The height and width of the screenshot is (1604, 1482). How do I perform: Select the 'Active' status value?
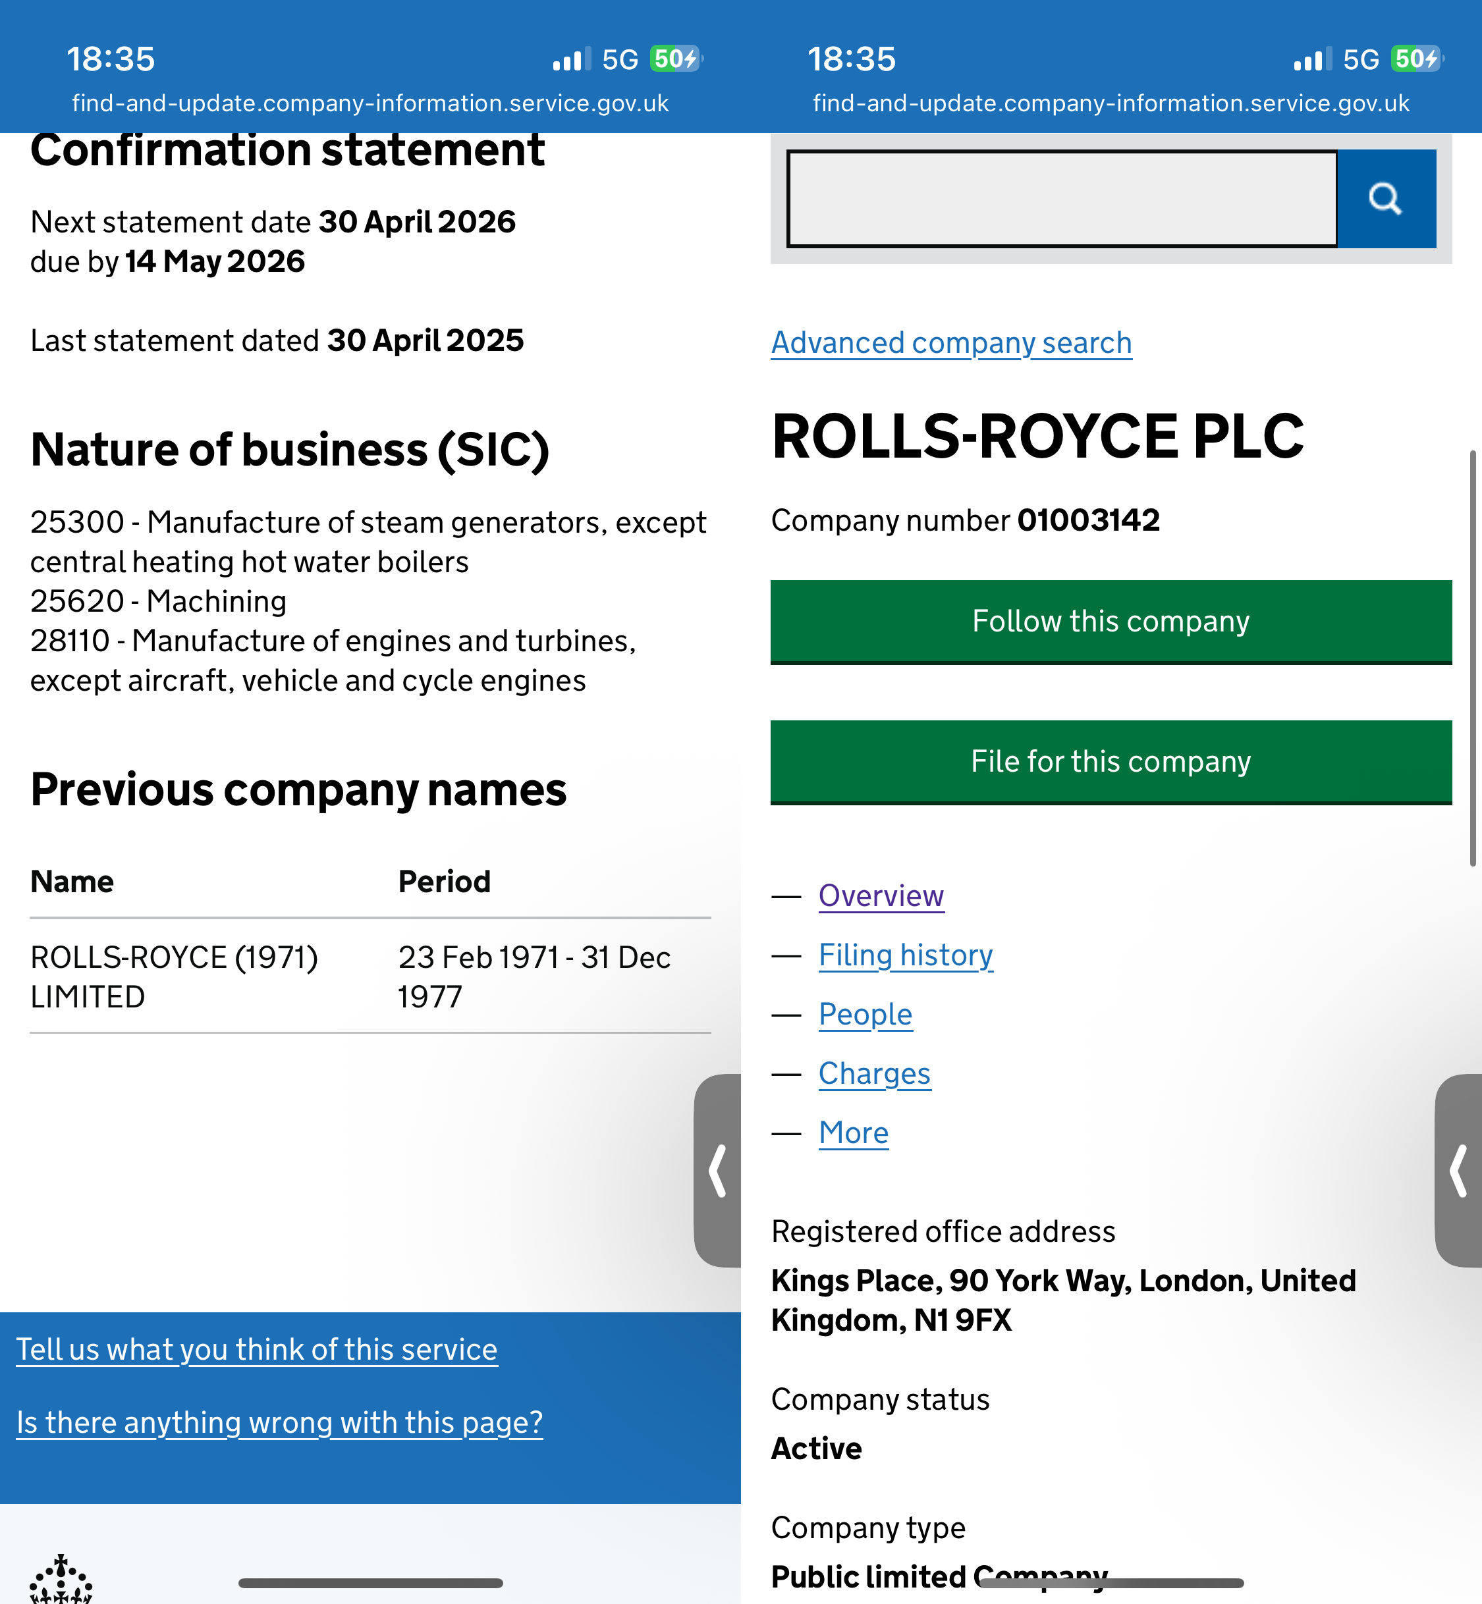(816, 1449)
